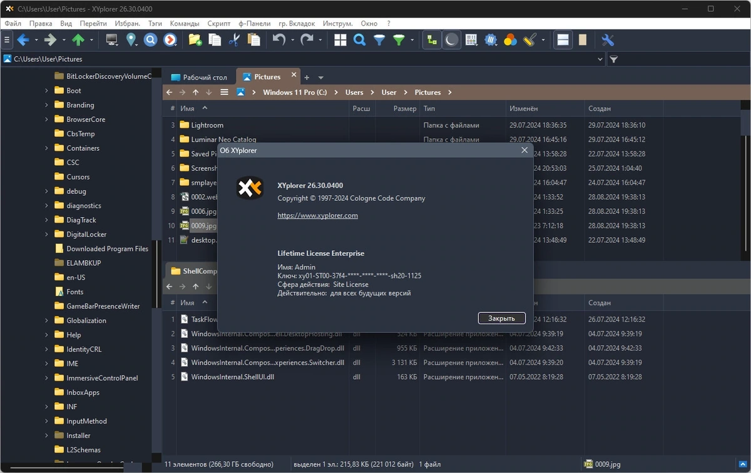751x473 pixels.
Task: Open the Правка menu
Action: 41,23
